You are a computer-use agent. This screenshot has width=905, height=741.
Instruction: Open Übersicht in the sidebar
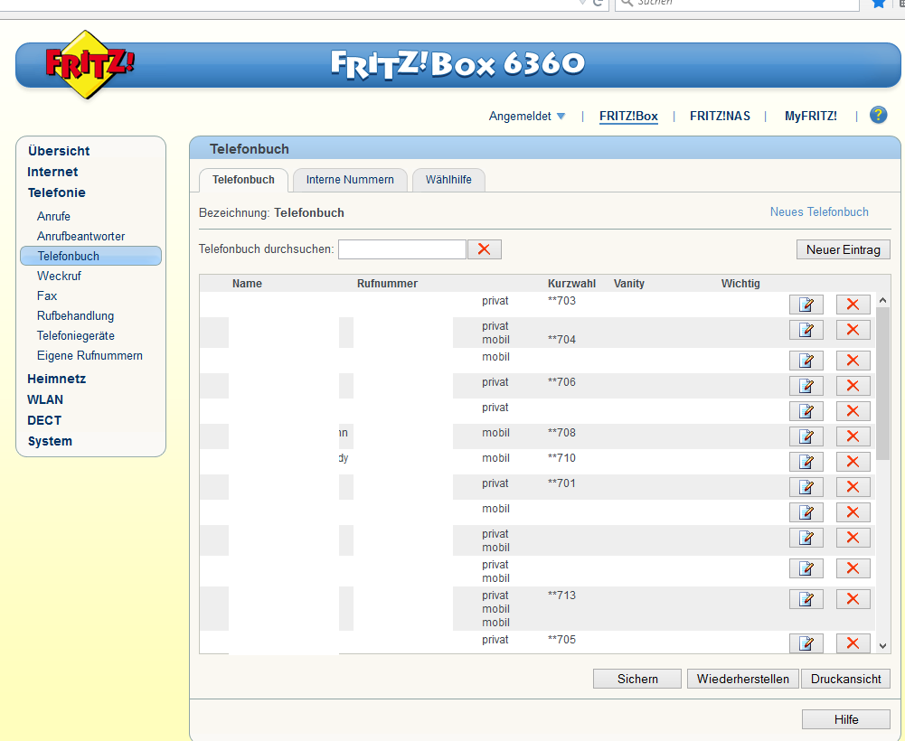coord(59,151)
